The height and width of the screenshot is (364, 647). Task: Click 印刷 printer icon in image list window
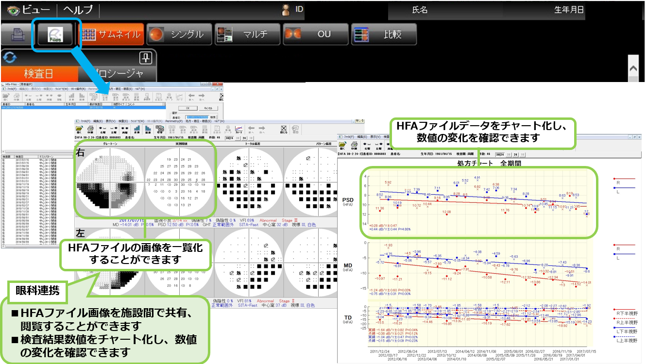tap(90, 129)
